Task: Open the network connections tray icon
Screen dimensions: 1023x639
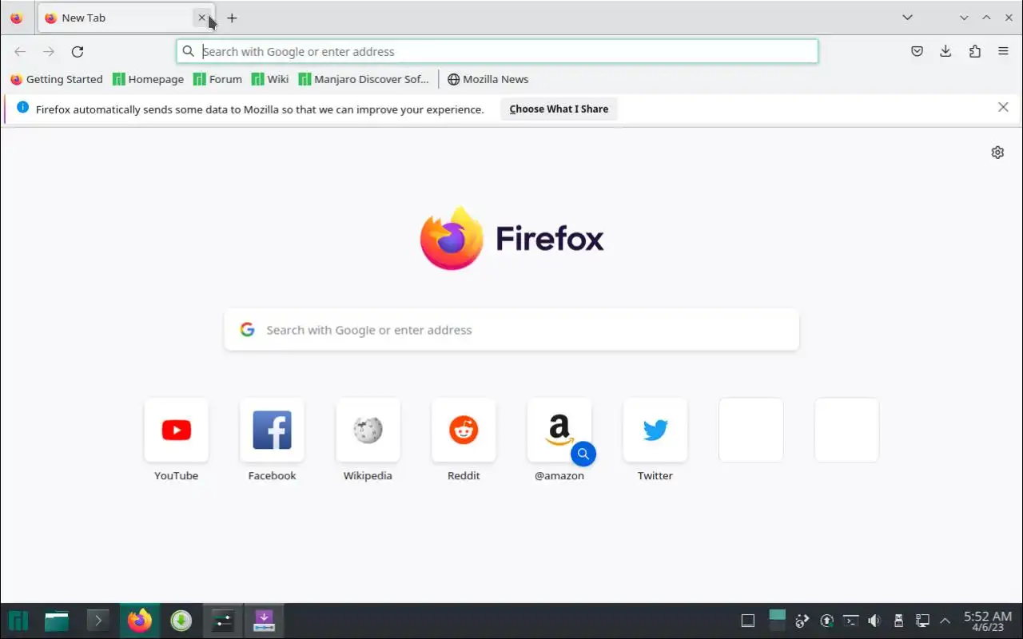Action: point(922,621)
